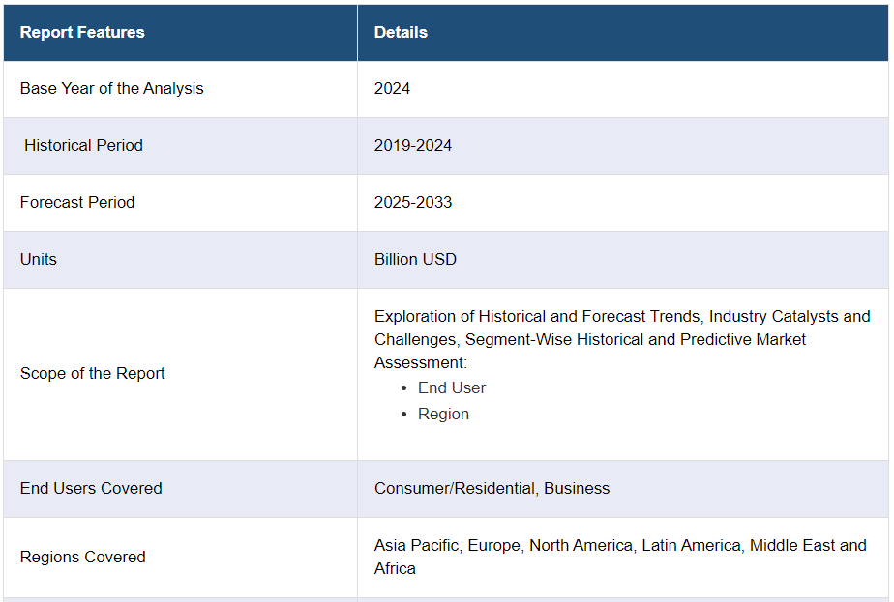Screen dimensions: 894x602
Task: Select the Units row label
Action: coord(39,259)
